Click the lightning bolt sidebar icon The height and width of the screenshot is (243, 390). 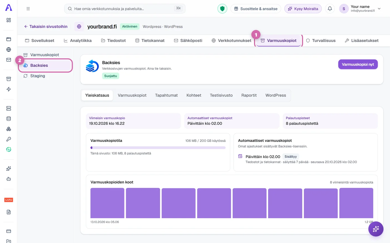point(9,89)
